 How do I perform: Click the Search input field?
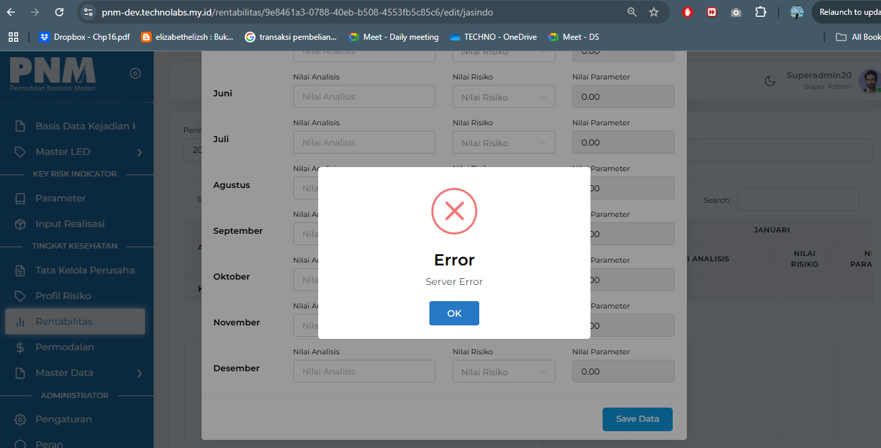(798, 199)
